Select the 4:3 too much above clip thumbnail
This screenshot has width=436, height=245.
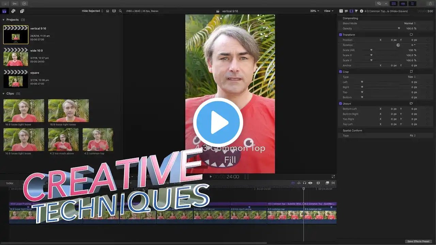(x=63, y=140)
